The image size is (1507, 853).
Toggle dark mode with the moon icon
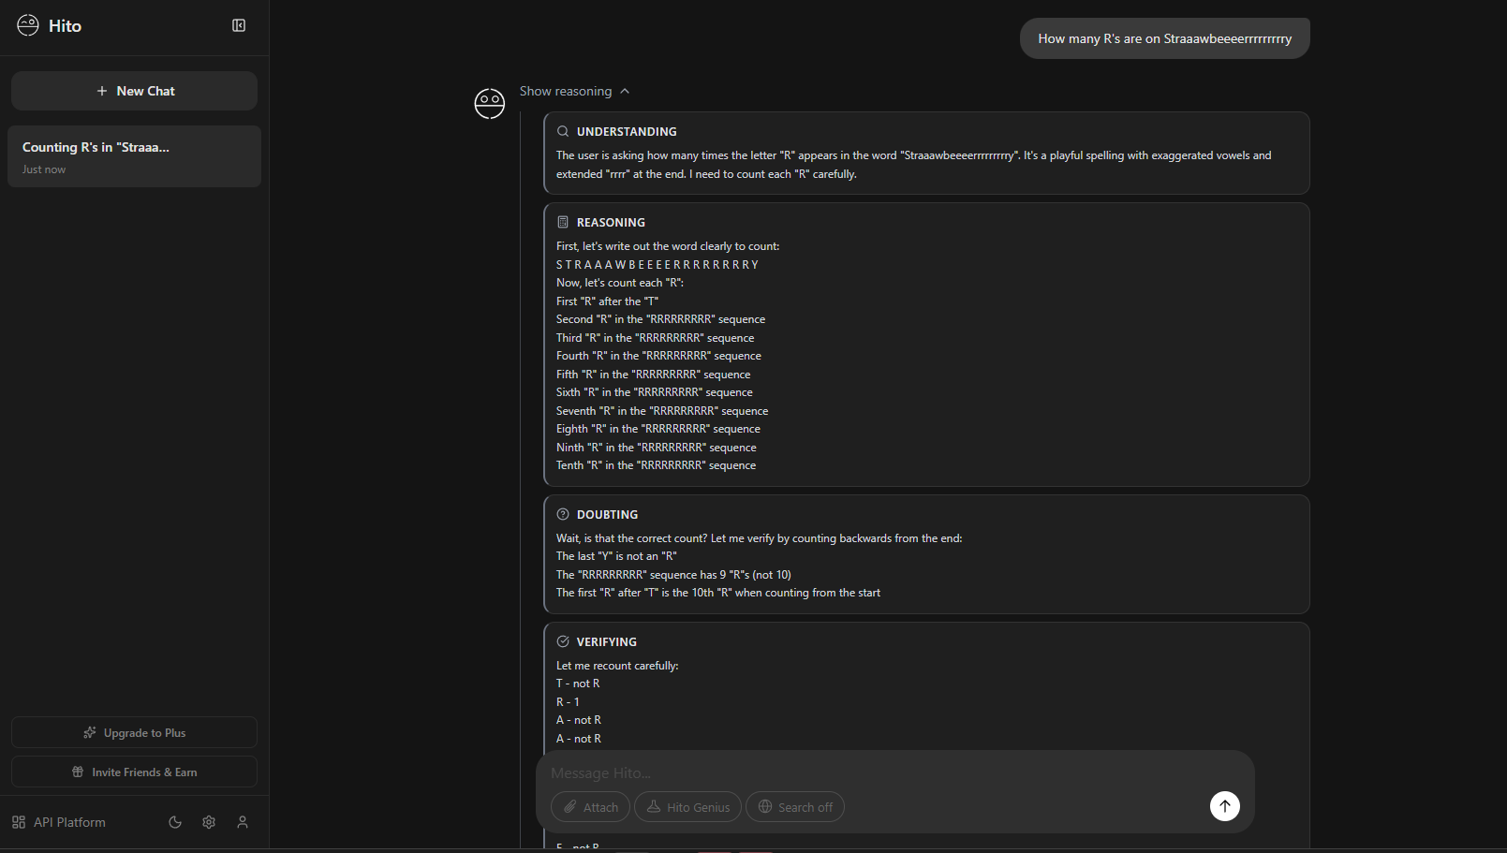tap(175, 822)
